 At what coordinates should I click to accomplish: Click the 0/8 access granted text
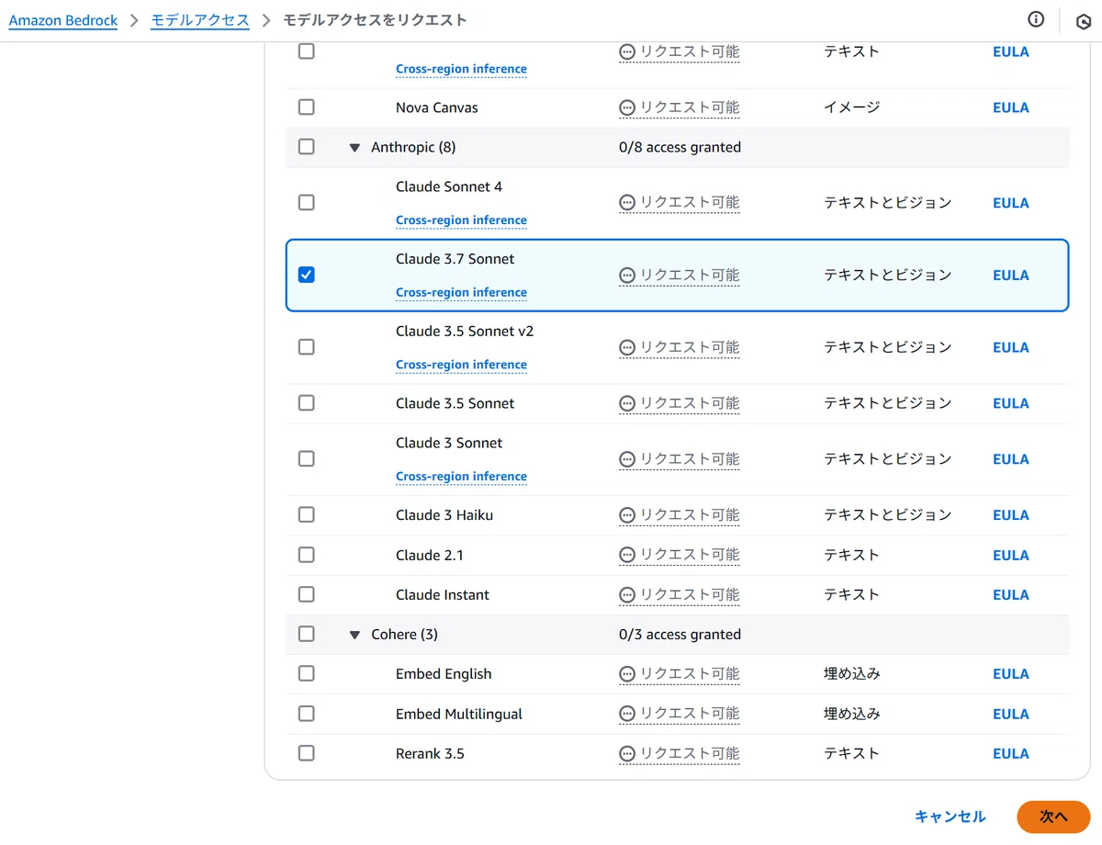click(680, 147)
